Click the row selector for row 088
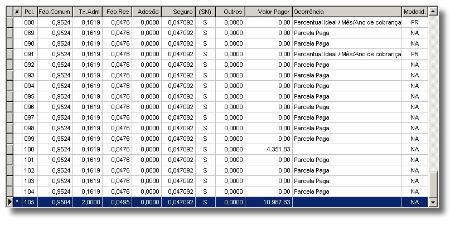Screen dimensions: 450x236 9,22
